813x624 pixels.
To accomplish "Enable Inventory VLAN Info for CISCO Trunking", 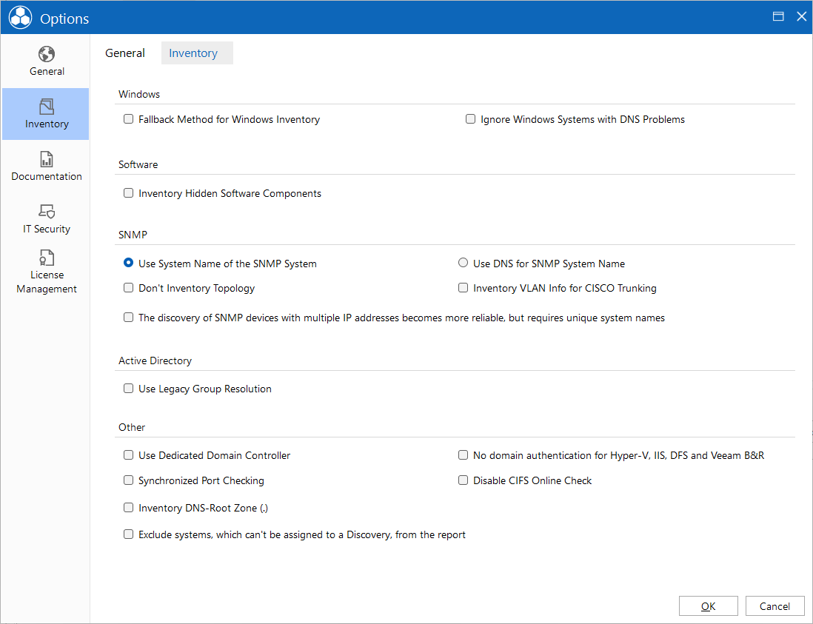I will [463, 288].
